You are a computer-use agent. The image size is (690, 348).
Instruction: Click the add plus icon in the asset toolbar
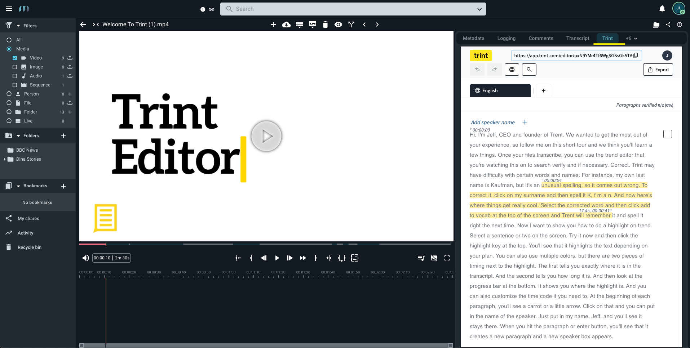273,24
